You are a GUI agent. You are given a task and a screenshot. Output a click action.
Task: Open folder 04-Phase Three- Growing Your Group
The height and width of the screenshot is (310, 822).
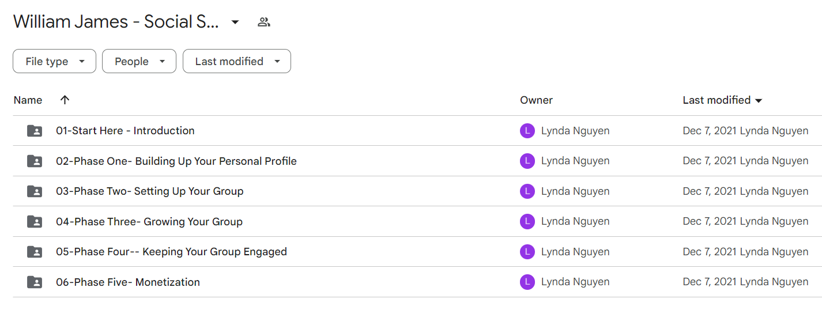click(x=149, y=222)
